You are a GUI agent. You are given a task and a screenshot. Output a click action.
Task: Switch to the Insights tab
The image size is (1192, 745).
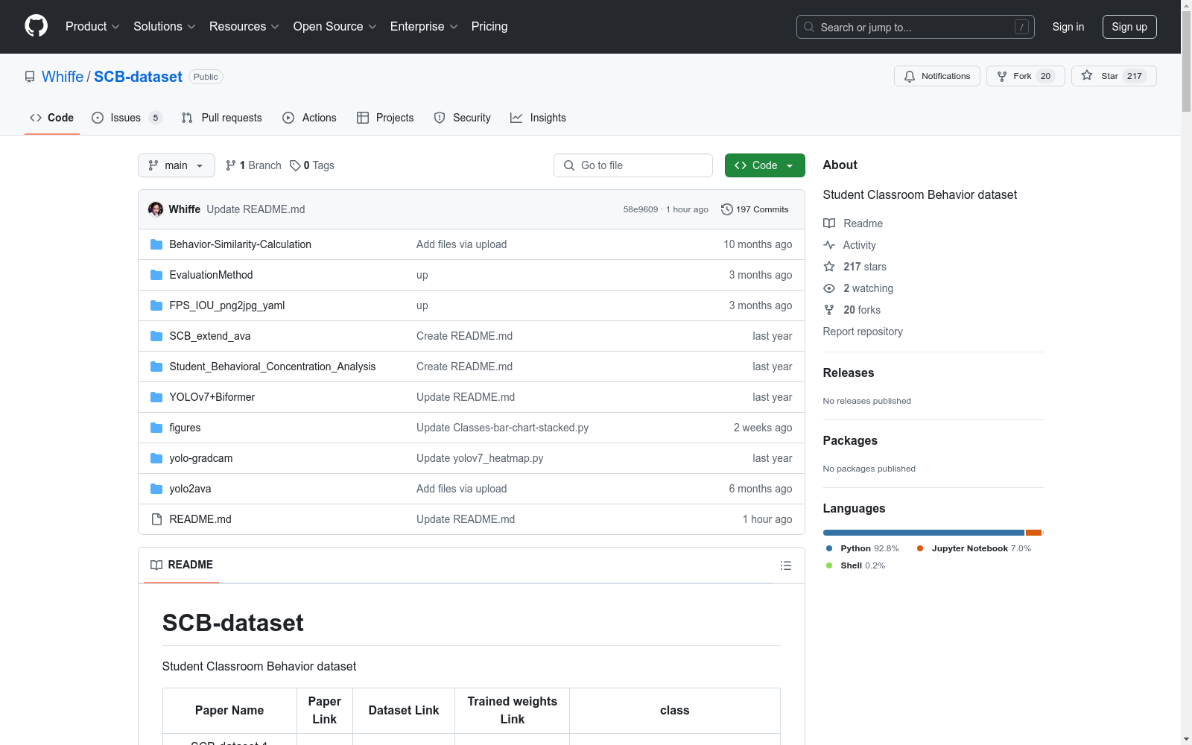click(538, 118)
